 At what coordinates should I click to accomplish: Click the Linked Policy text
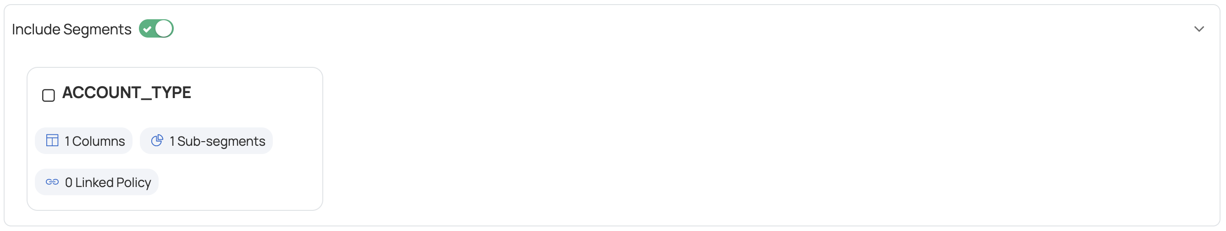(113, 182)
